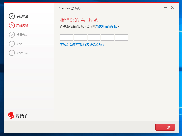The width and height of the screenshot is (182, 136).
Task: Click the red 產品序號 step arrow icon
Action: pyautogui.click(x=12, y=25)
